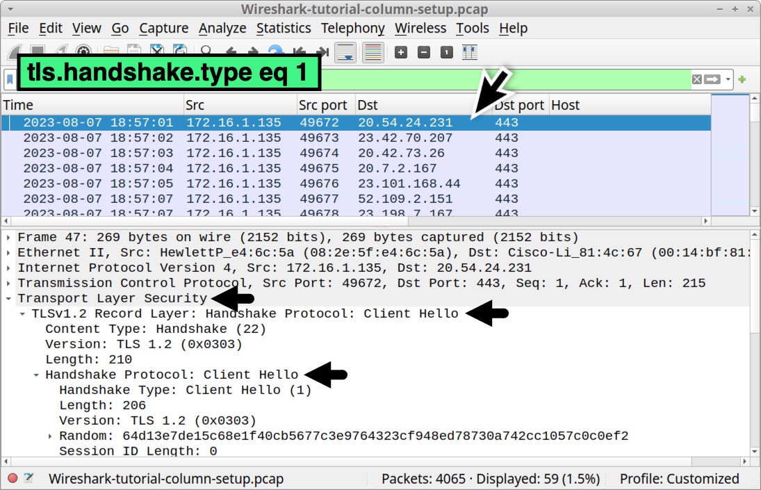
Task: Expand Transmission Control Protocol row
Action: coord(9,284)
